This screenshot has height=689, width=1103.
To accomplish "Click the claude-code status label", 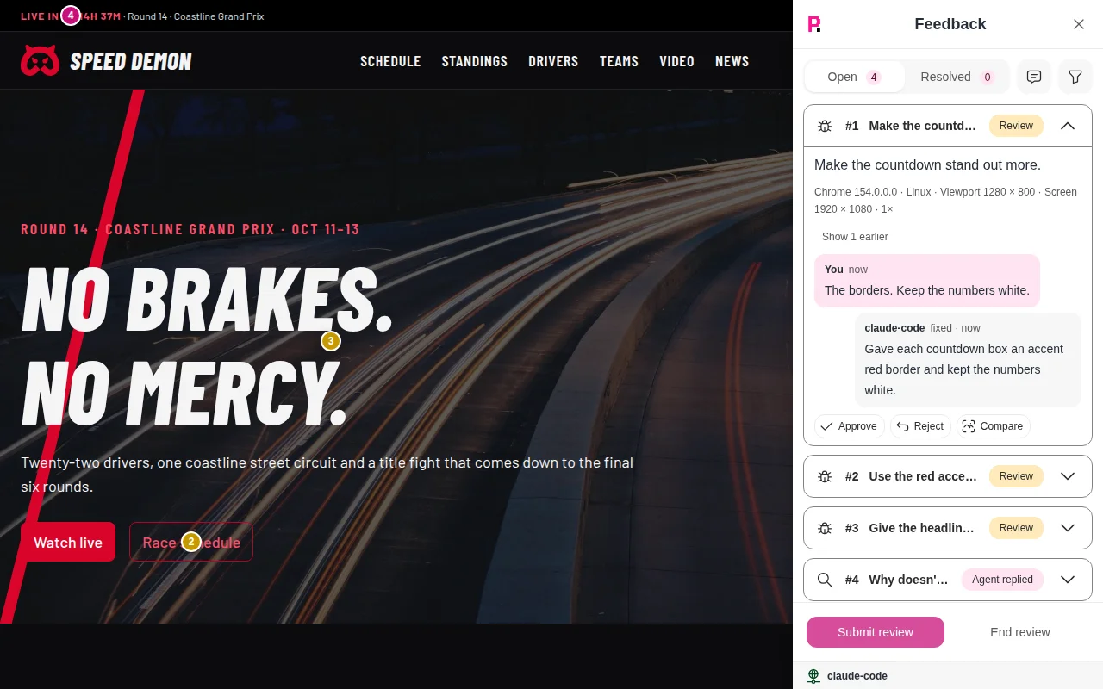I will click(x=857, y=676).
